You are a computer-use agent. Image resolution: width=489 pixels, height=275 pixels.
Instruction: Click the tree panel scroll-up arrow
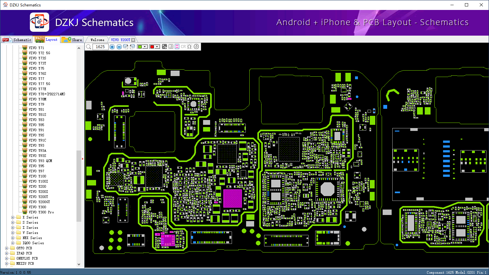click(79, 48)
